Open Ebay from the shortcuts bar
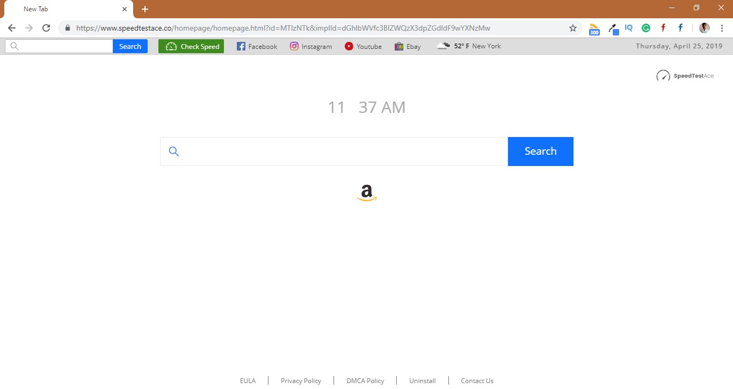 407,46
